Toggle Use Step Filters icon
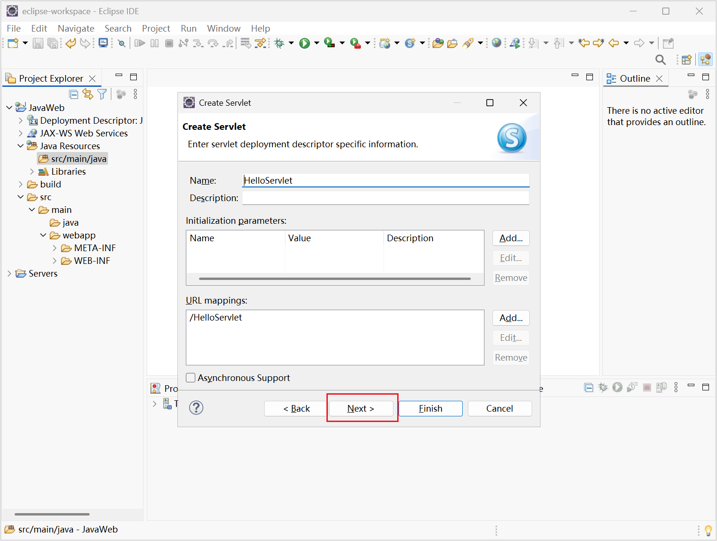717x541 pixels. pyautogui.click(x=260, y=43)
